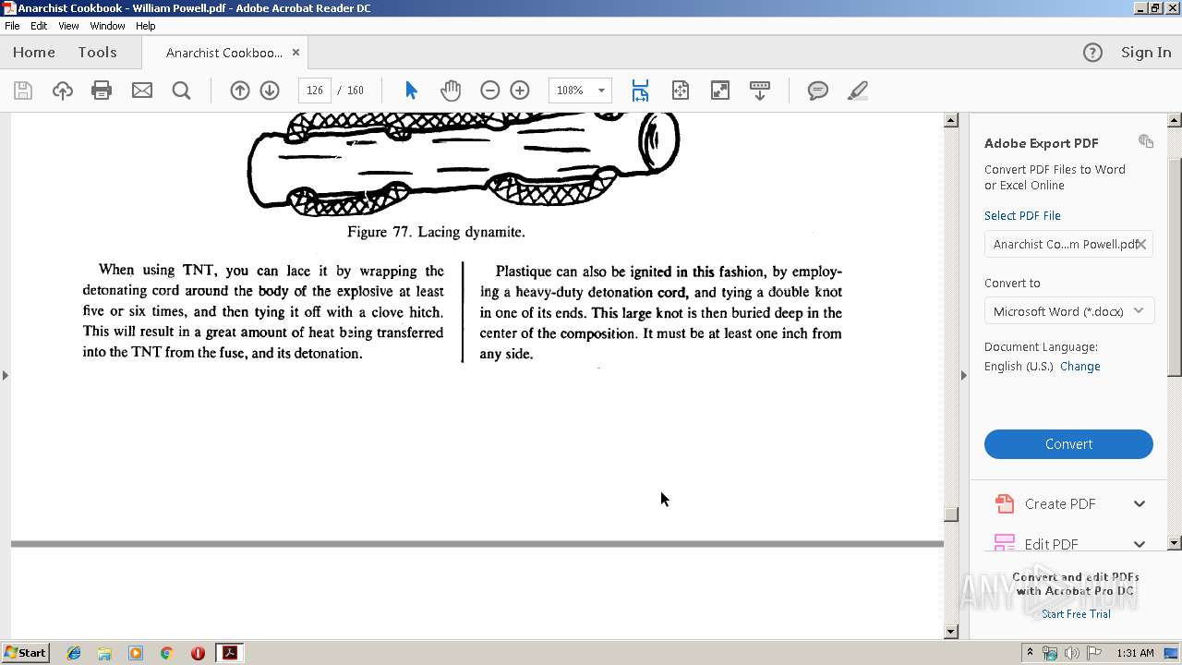The width and height of the screenshot is (1182, 665).
Task: Open the File menu
Action: [x=12, y=26]
